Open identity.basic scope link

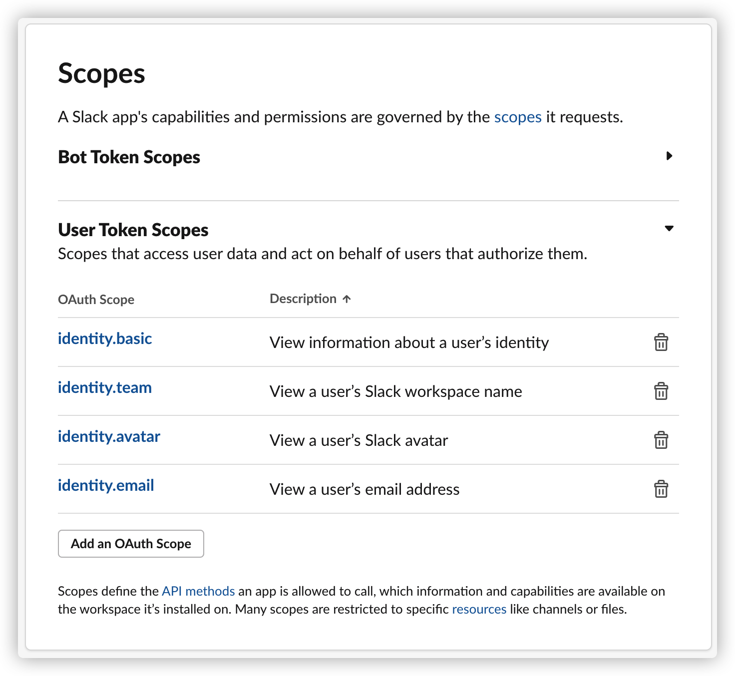point(105,338)
